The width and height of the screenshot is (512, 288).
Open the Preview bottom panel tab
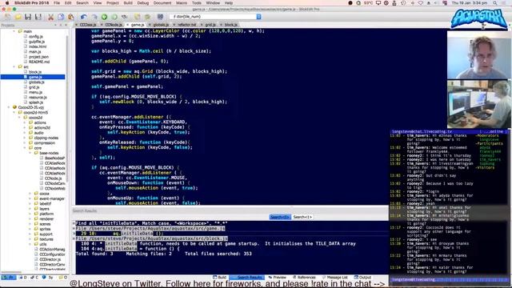pos(278,278)
